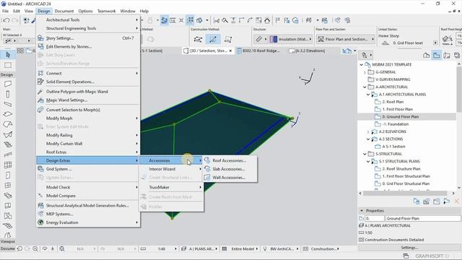
Task: Switch to 8302.10 Roof Ridge tab
Action: tap(258, 51)
